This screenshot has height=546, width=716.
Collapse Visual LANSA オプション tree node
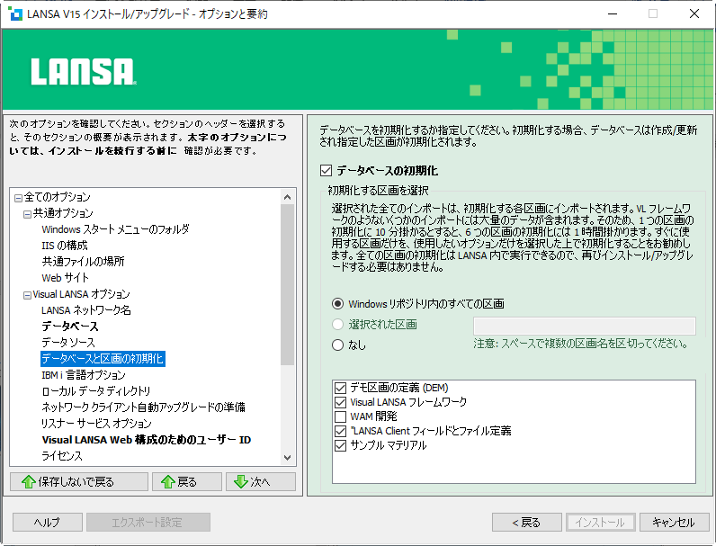pyautogui.click(x=27, y=295)
